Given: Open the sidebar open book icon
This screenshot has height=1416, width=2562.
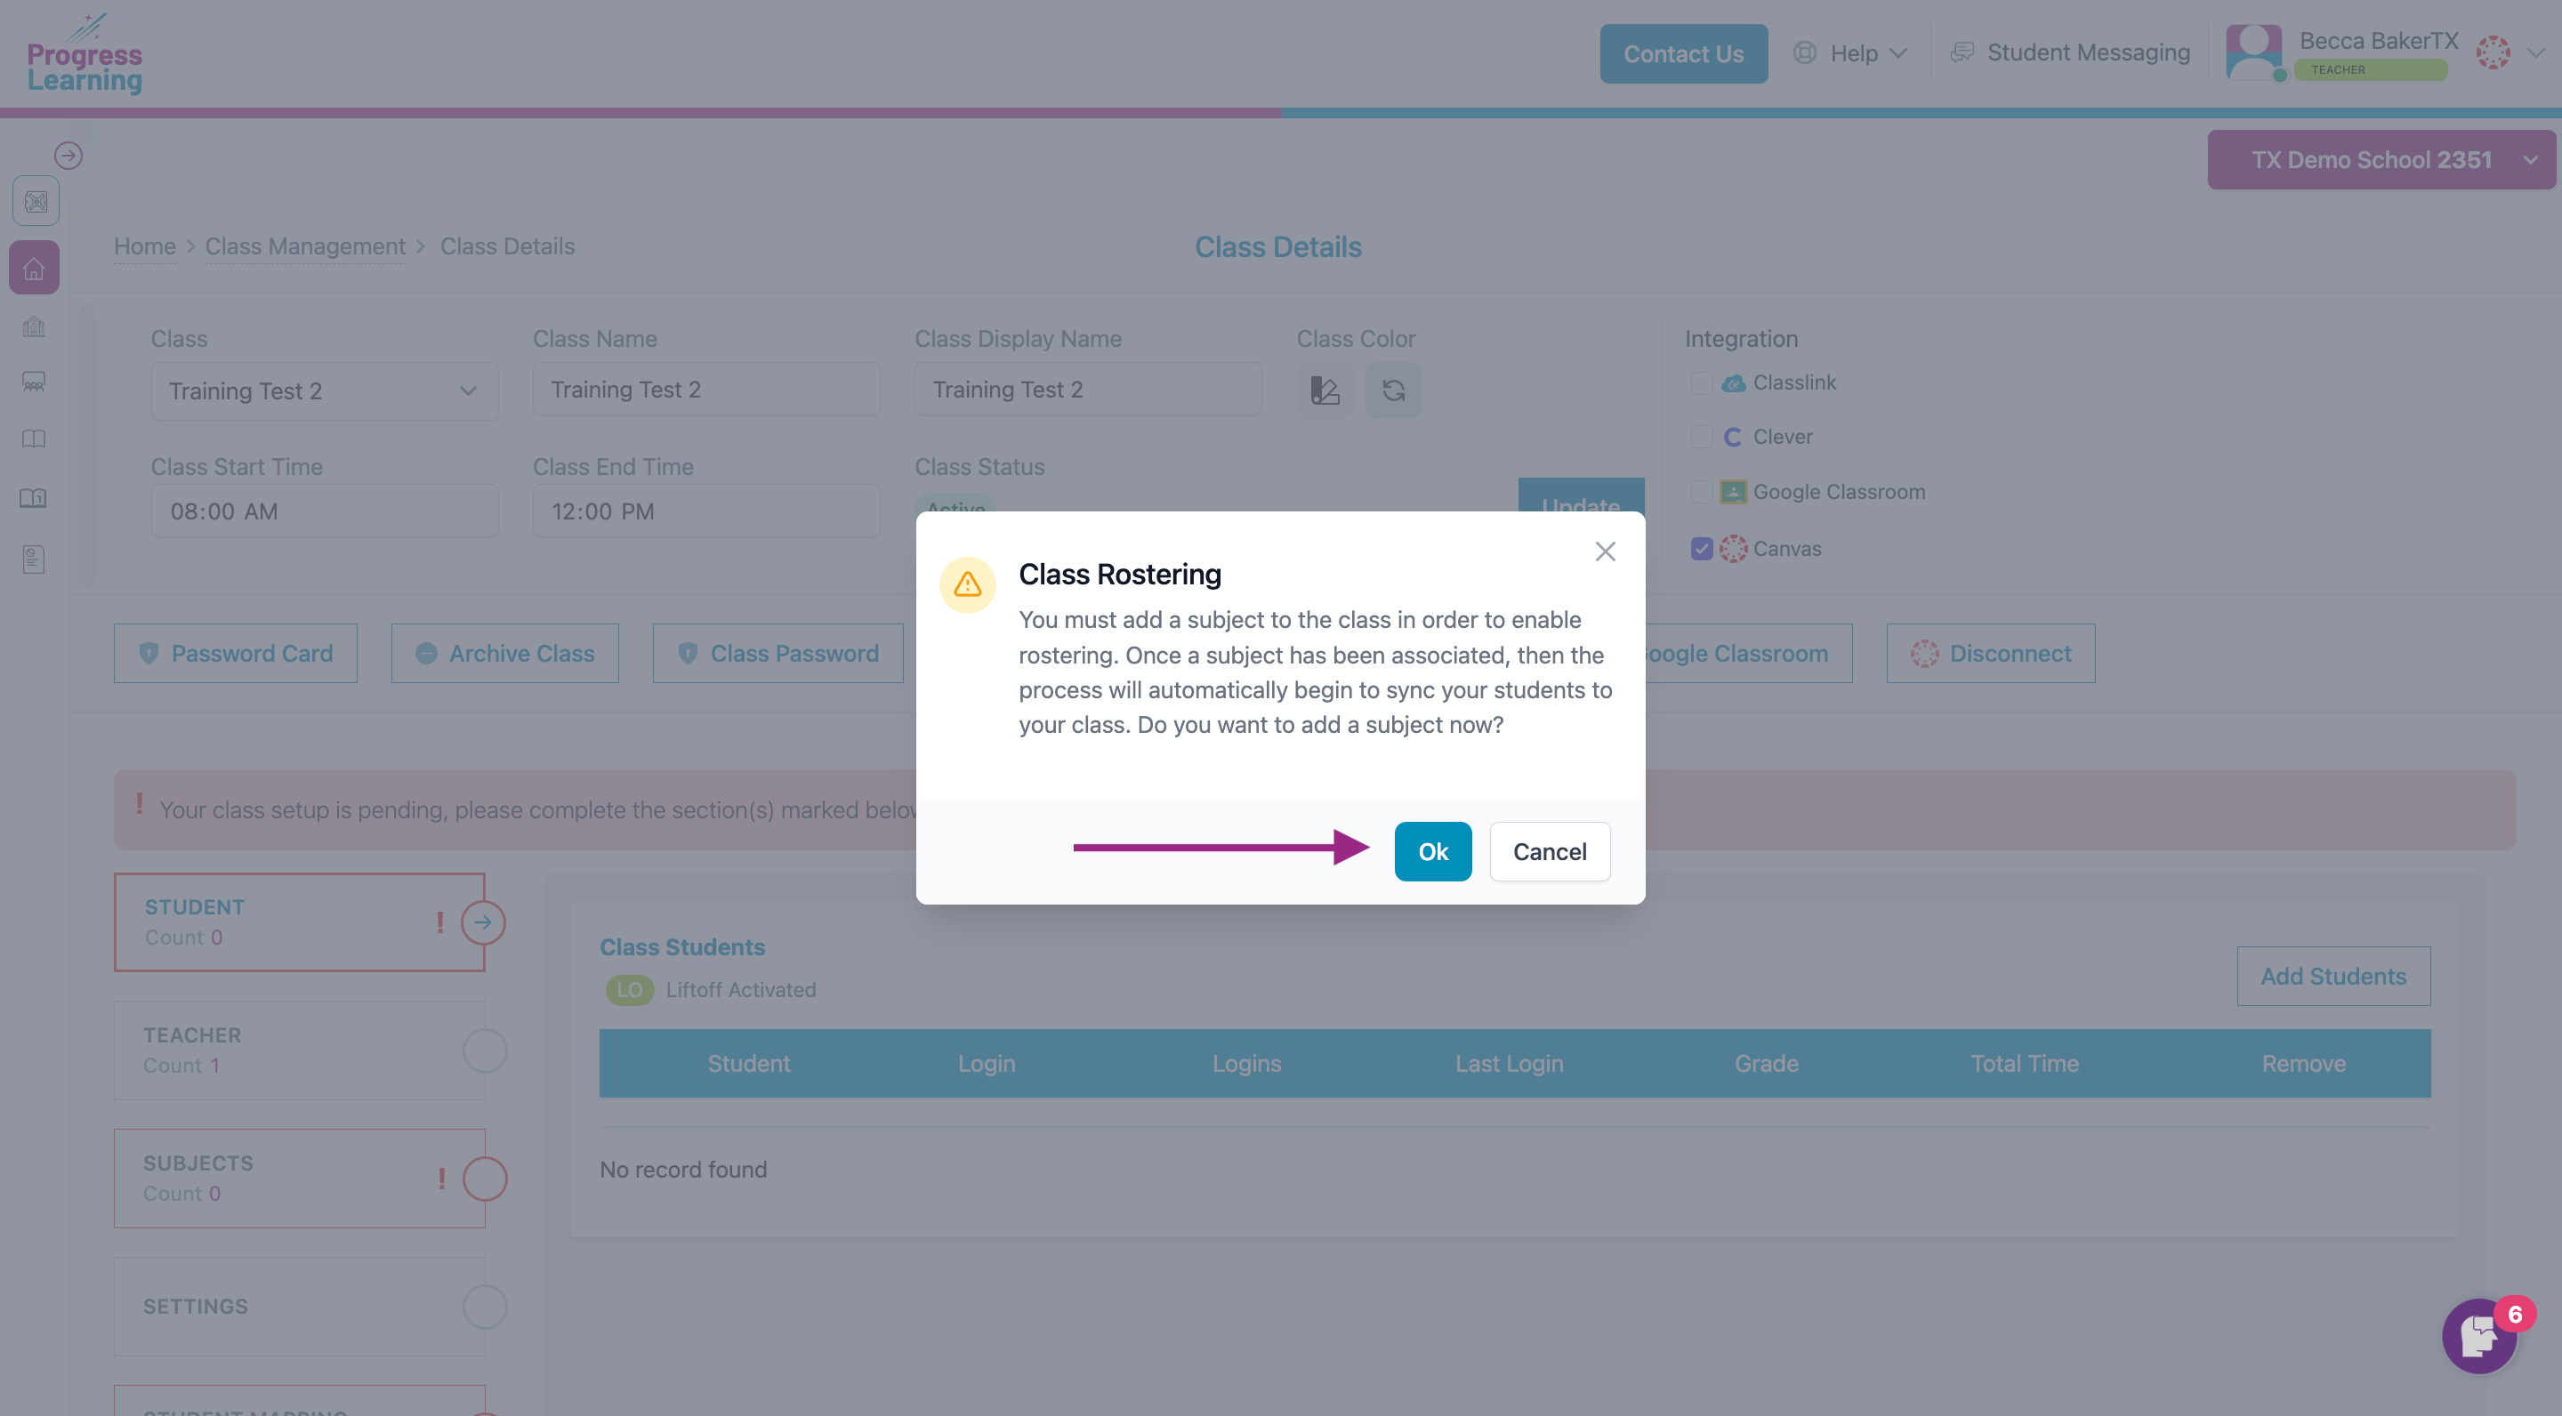Looking at the screenshot, I should point(34,438).
